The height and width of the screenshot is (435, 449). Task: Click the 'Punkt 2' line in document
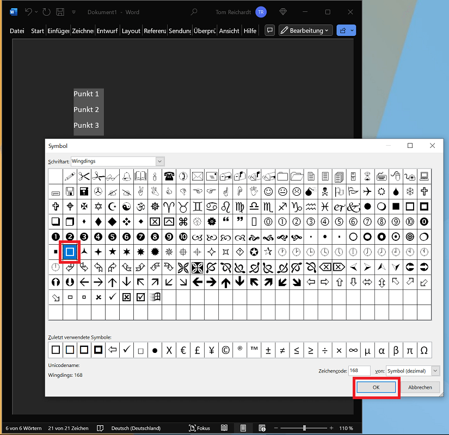point(86,109)
